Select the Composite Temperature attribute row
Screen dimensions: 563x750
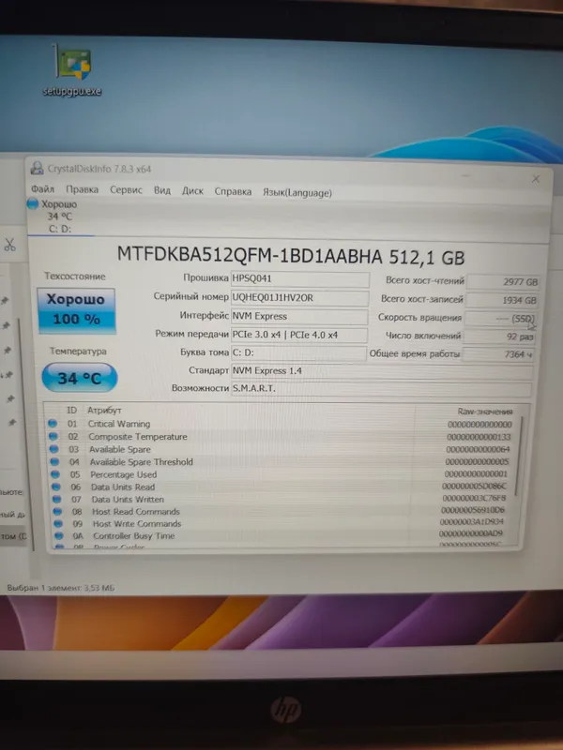coord(282,437)
